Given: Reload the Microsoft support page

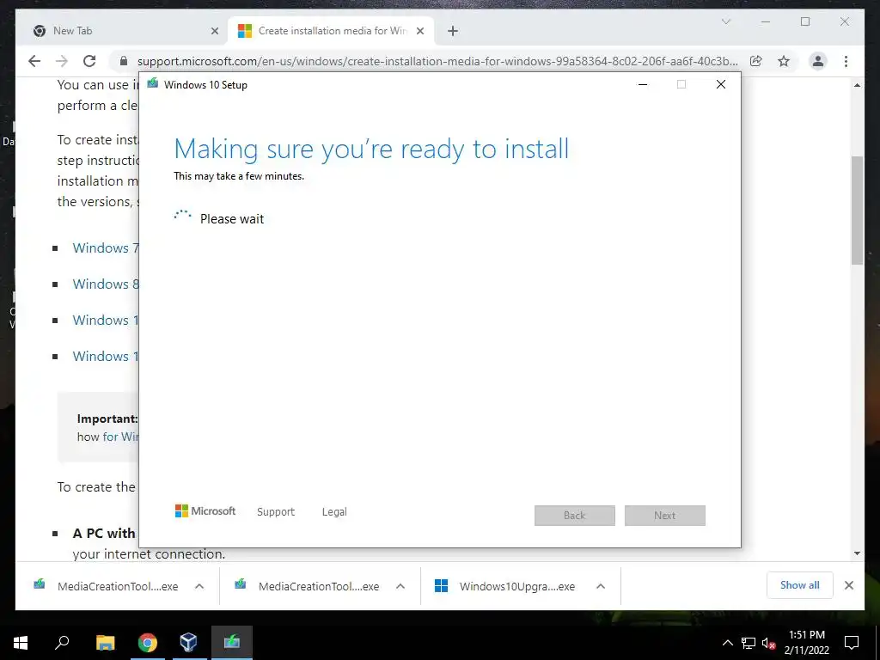Looking at the screenshot, I should click(89, 61).
